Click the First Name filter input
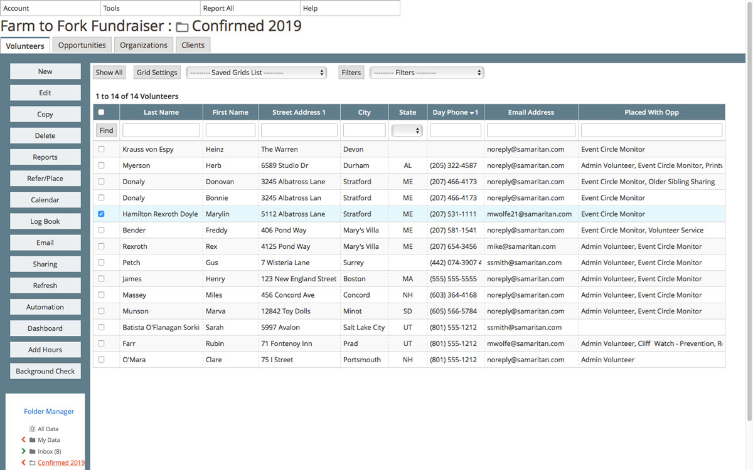 (230, 130)
